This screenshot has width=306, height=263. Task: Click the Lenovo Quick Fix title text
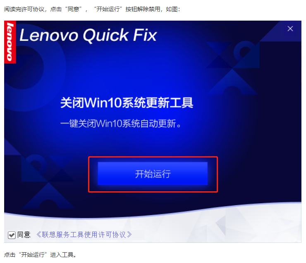88,35
